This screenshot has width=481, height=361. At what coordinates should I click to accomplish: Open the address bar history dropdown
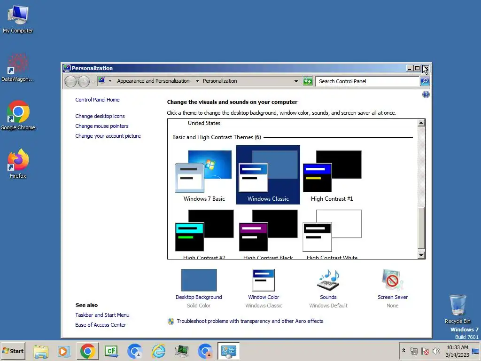click(296, 81)
